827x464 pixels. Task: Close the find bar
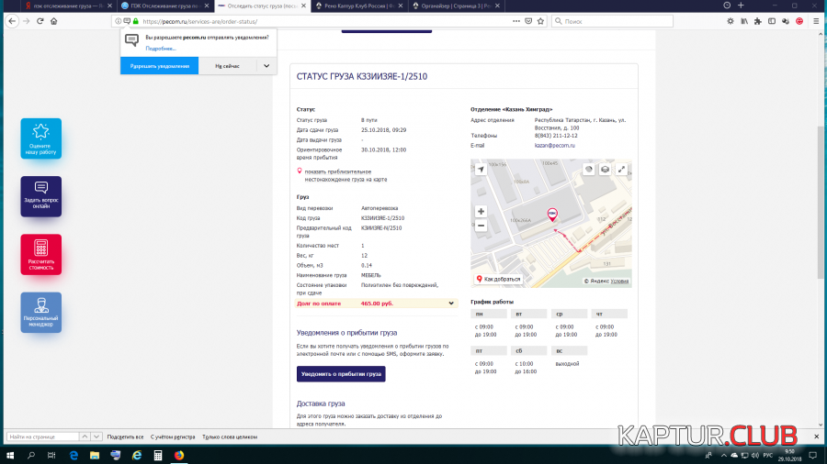[816, 436]
